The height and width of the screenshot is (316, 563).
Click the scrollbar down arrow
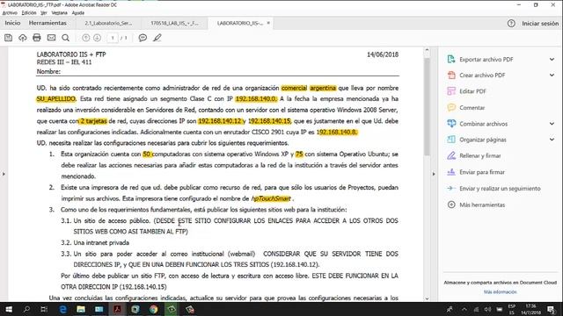pos(427,298)
